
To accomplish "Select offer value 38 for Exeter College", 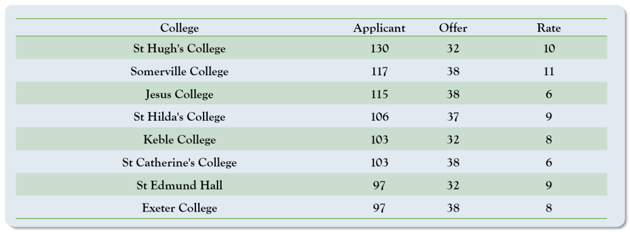I will 453,208.
